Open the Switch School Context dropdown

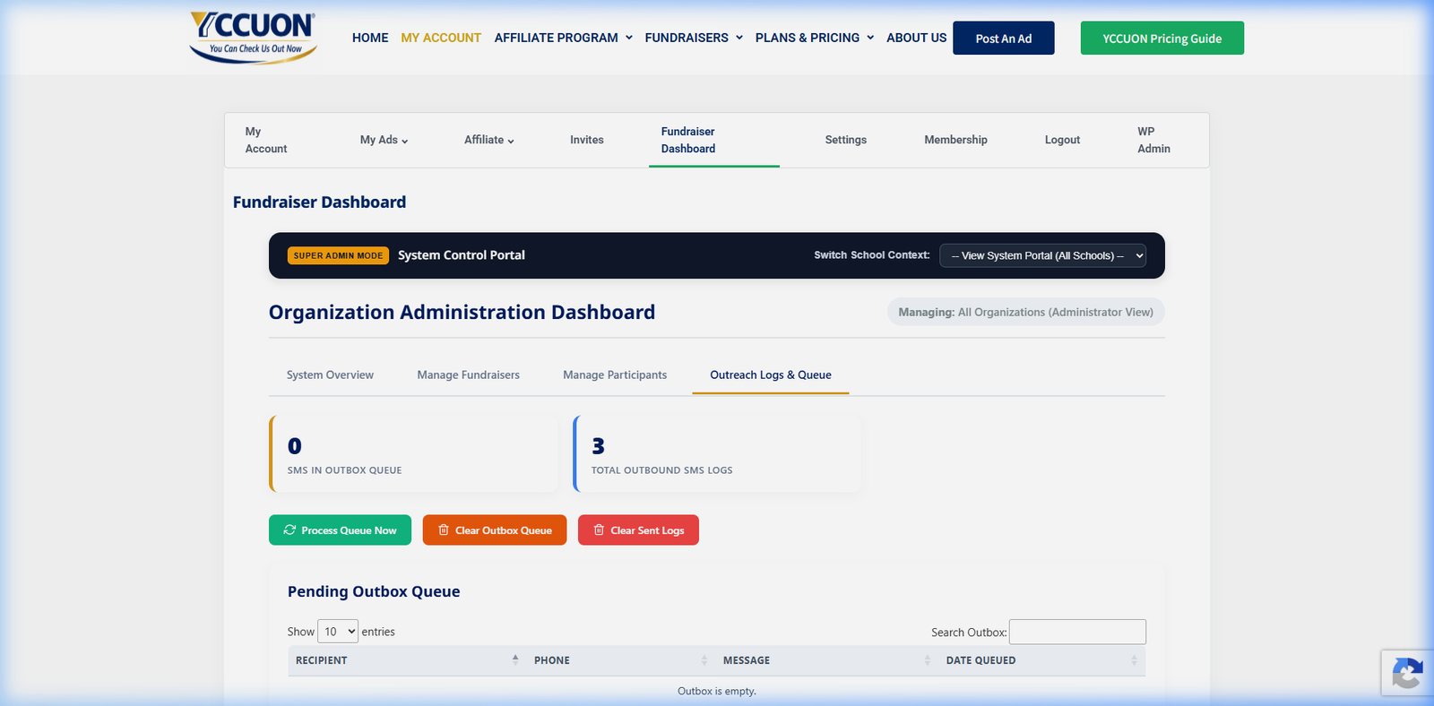click(1043, 255)
